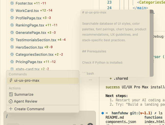The height and width of the screenshot is (125, 165).
Task: Click README.md in the terminal ls output
Action: [115, 117]
